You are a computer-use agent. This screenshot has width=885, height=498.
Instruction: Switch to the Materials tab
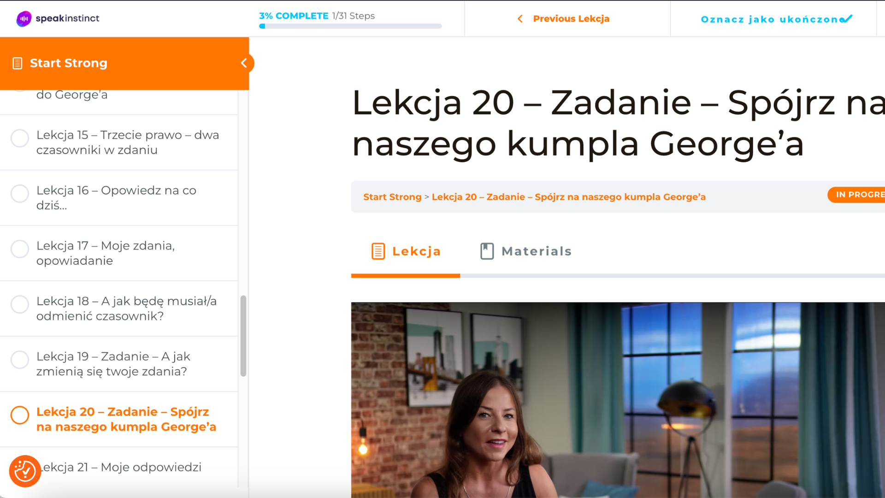526,251
